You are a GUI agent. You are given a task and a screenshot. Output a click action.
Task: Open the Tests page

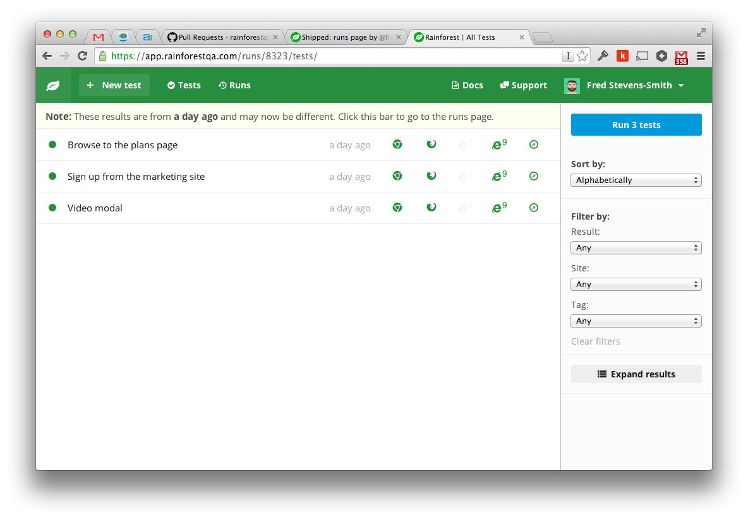pos(184,85)
